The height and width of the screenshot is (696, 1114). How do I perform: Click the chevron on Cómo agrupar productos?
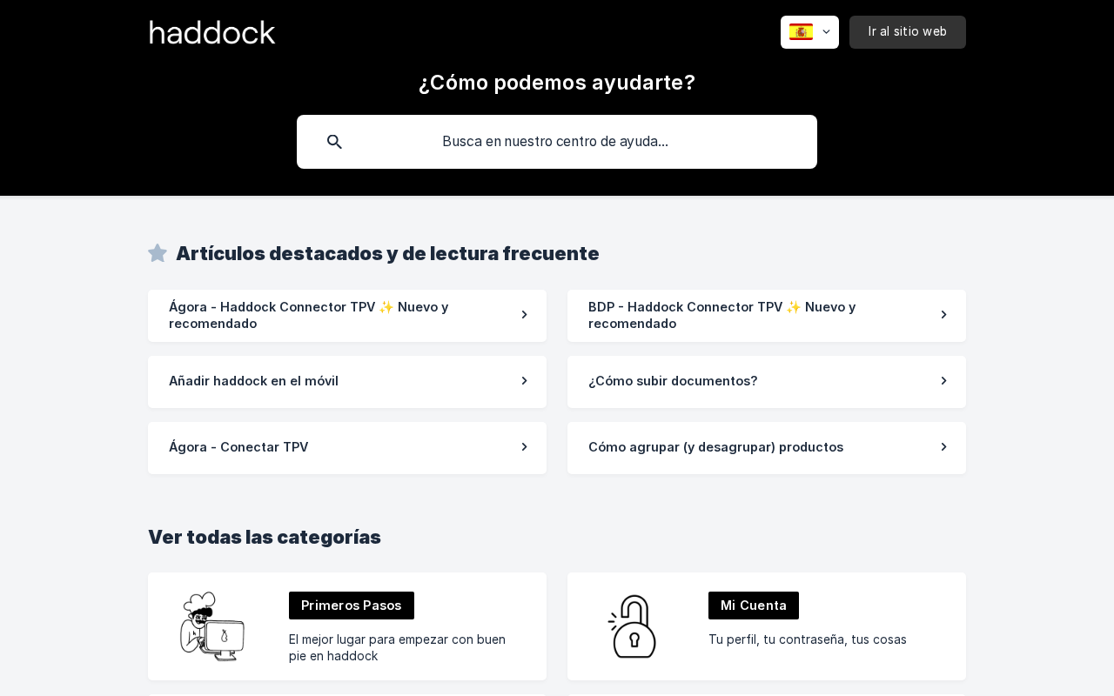[943, 447]
